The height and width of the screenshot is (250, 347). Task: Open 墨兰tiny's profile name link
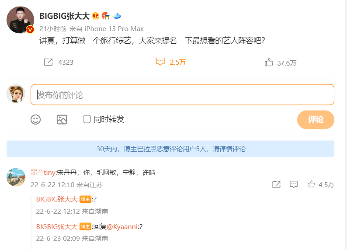pos(43,173)
